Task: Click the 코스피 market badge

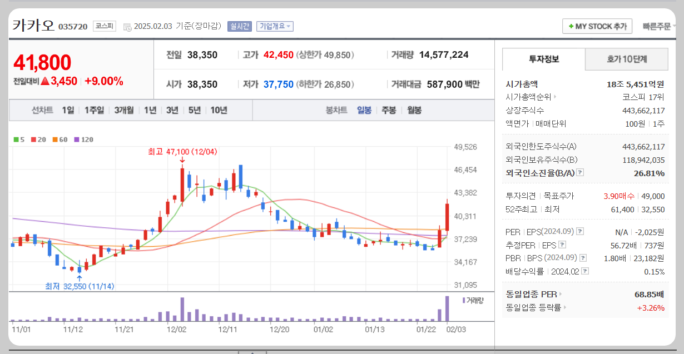Action: (104, 26)
